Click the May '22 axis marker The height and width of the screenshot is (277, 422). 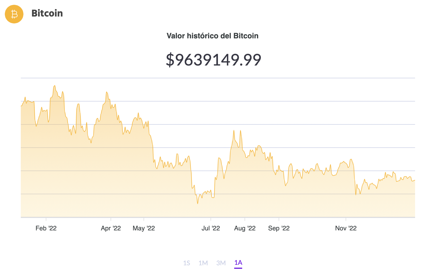(x=144, y=228)
